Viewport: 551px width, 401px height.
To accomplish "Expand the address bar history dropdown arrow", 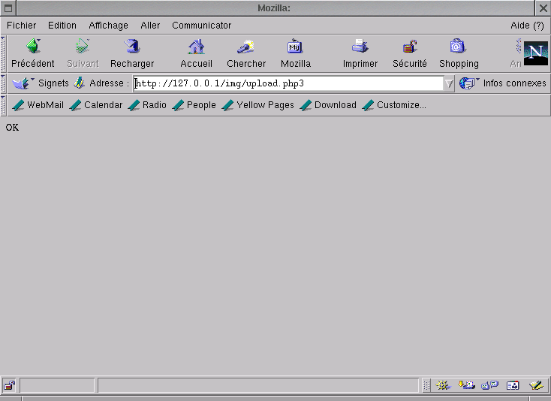I will click(x=449, y=83).
